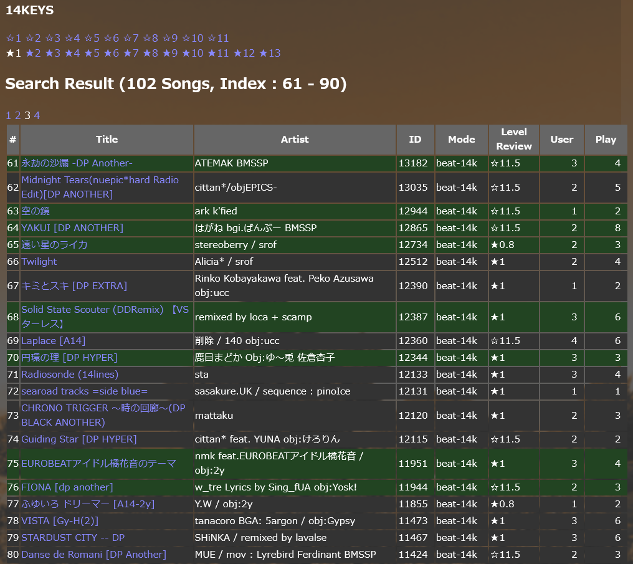Go to results page 4
This screenshot has width=633, height=564.
click(x=37, y=115)
